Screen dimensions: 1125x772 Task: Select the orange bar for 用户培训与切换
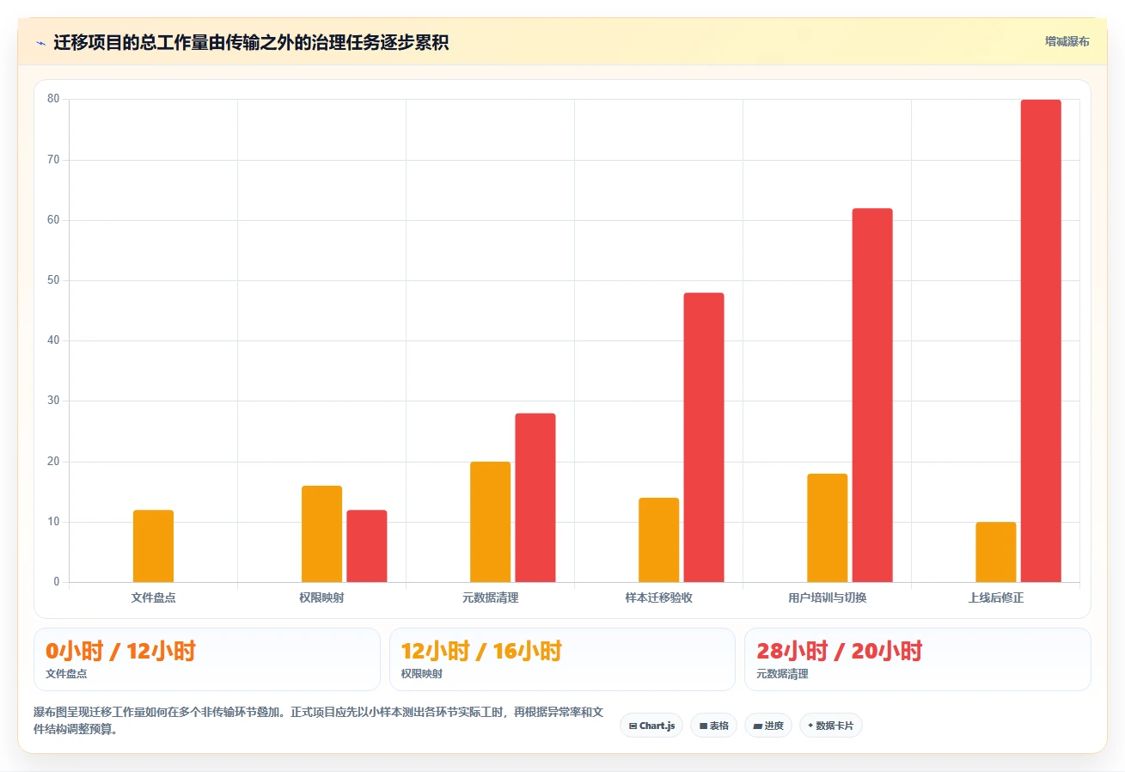pyautogui.click(x=827, y=528)
